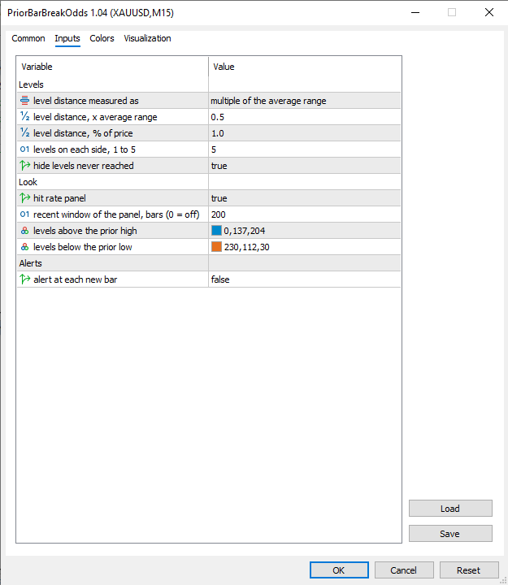
Task: Click the 230,112,30 color value text
Action: coord(247,247)
